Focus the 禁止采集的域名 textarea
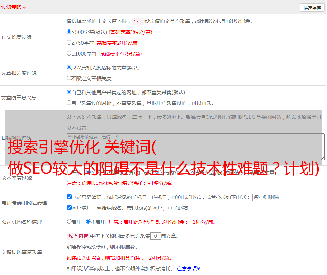Screen dimensions: 327x275 [x=196, y=147]
